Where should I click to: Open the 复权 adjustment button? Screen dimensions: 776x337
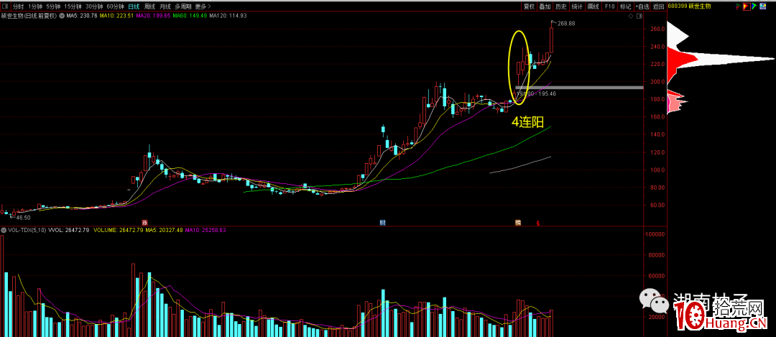click(529, 6)
